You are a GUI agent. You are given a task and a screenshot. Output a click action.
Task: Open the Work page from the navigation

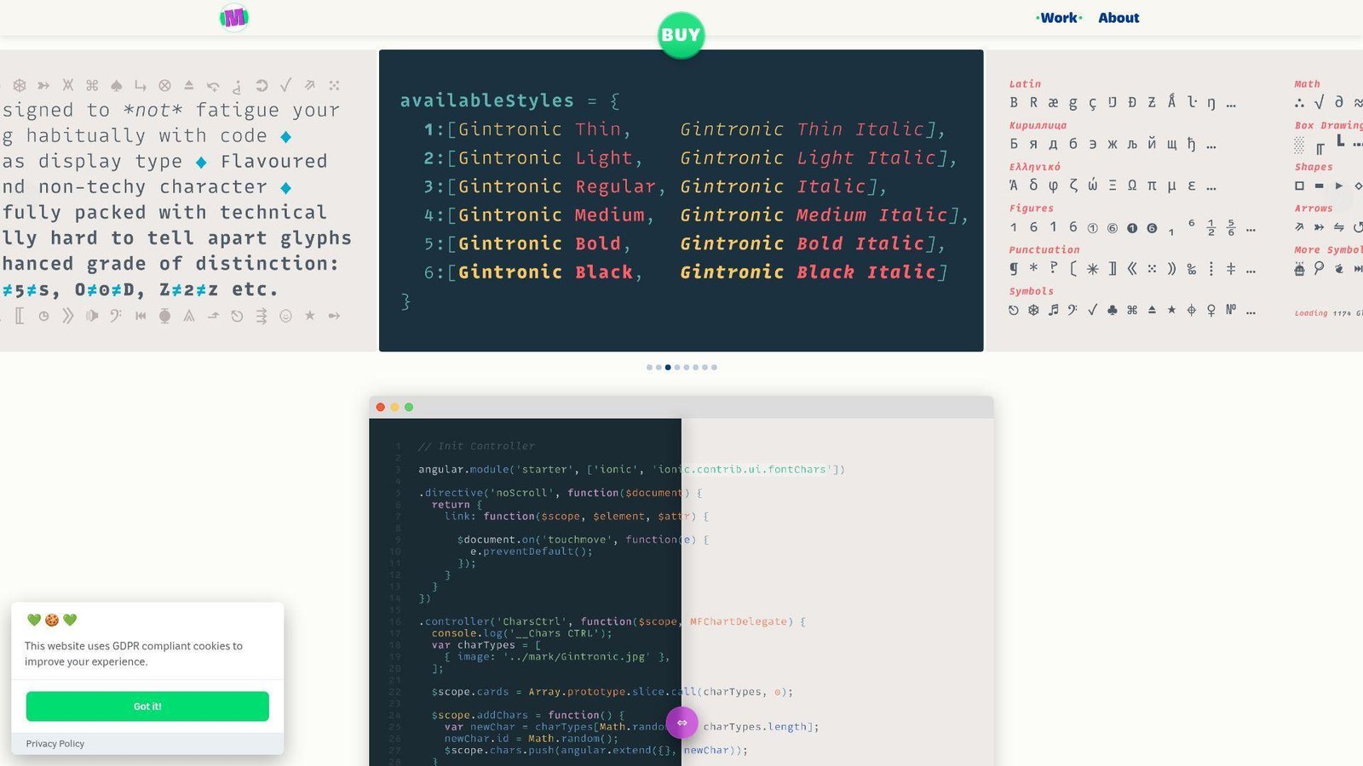(1059, 18)
